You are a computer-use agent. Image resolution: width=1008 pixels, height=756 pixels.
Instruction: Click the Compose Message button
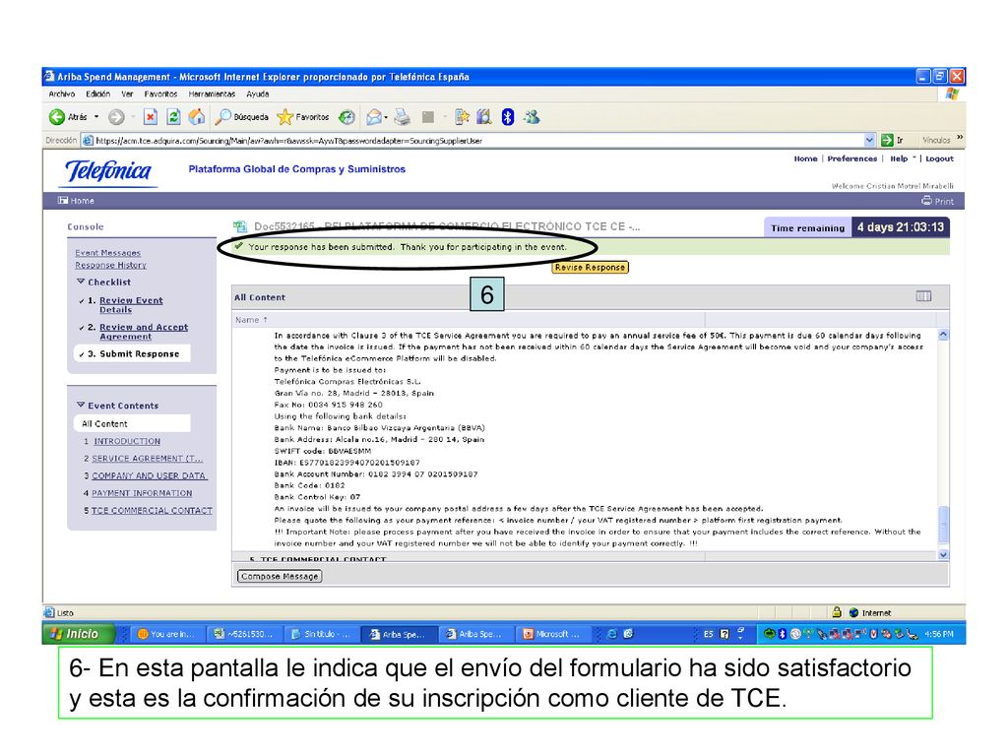click(x=280, y=577)
